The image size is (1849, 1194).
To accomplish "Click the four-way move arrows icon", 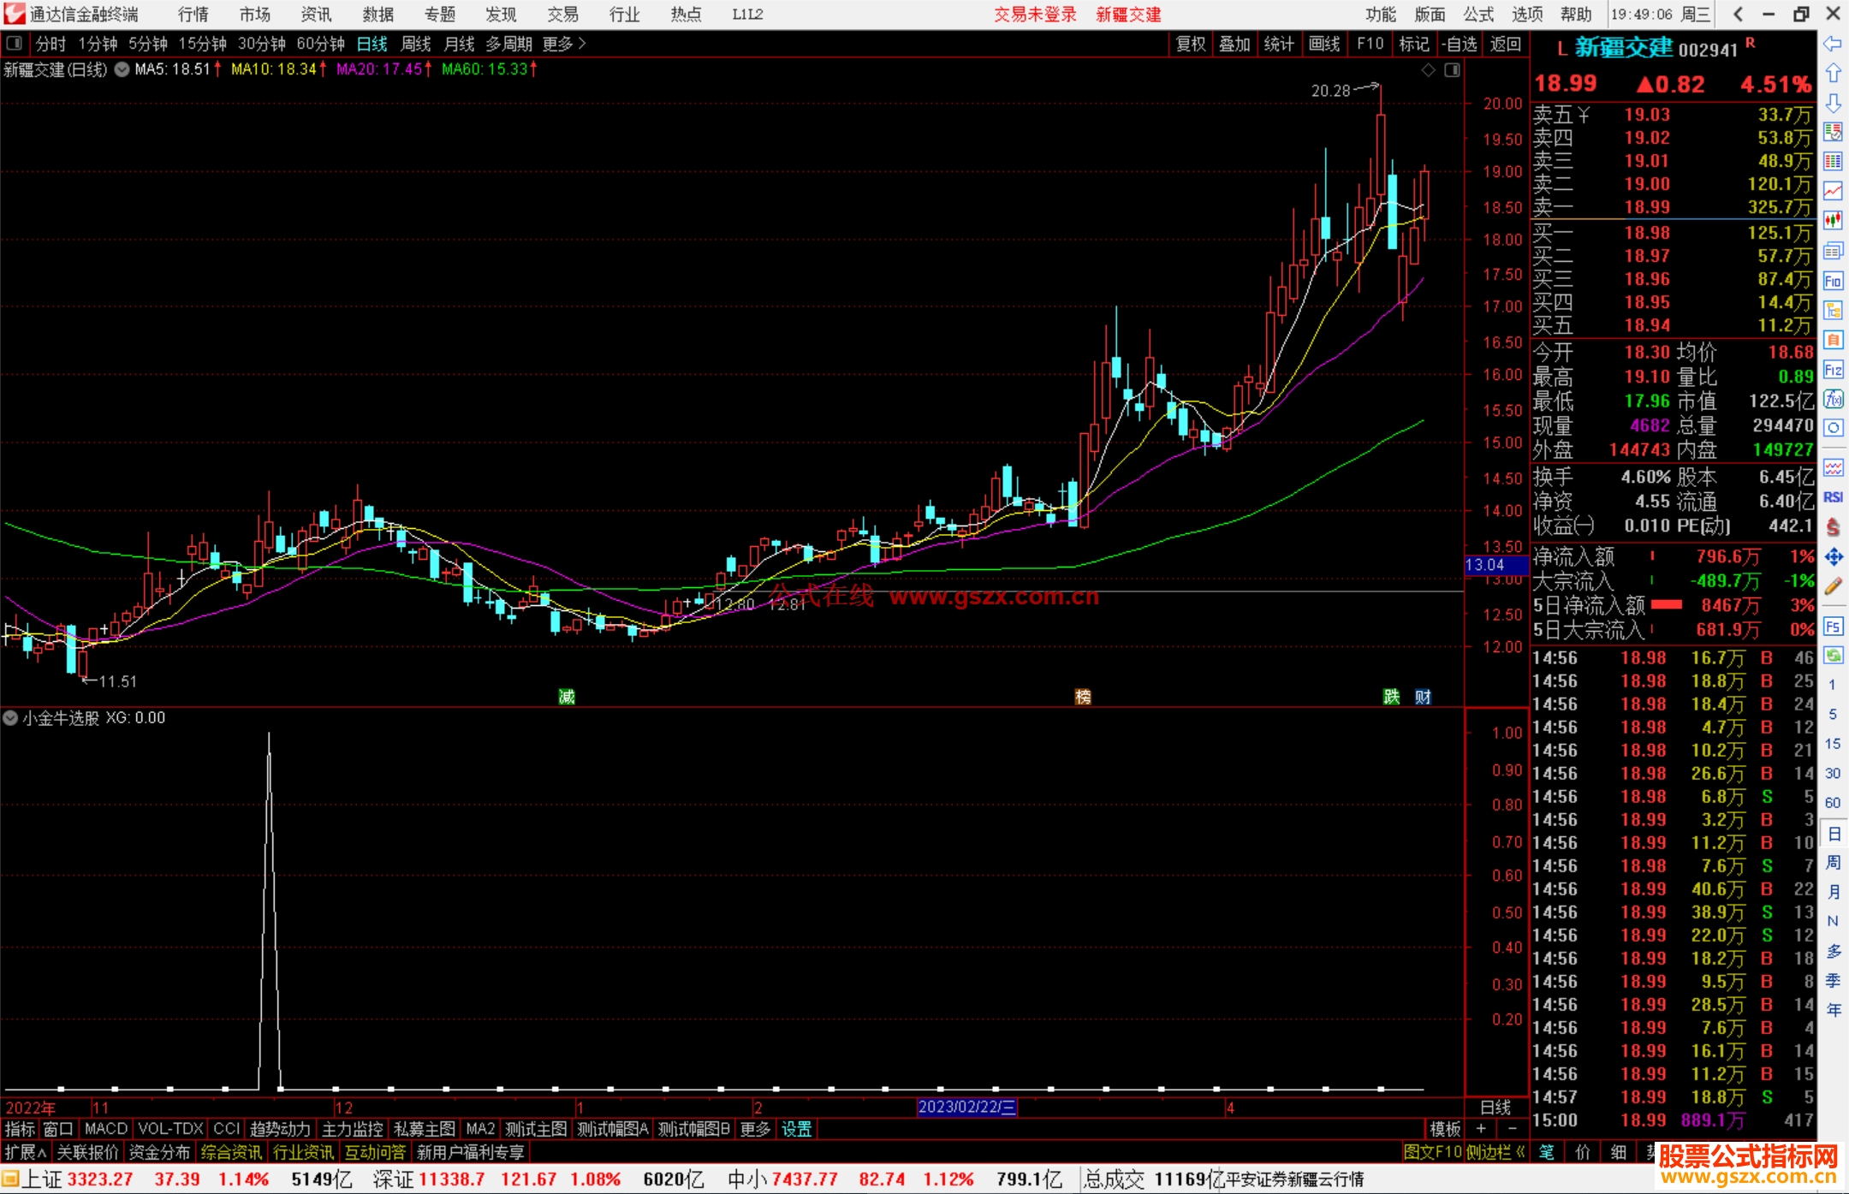I will [x=1833, y=557].
